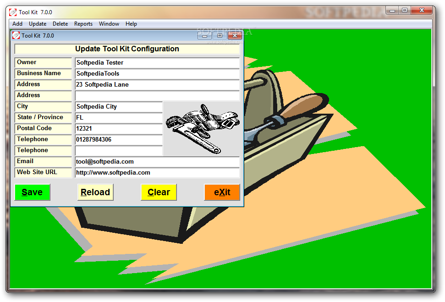Click the Tool Kit icon in main title bar
Screen dimensions: 445x302
[13, 12]
